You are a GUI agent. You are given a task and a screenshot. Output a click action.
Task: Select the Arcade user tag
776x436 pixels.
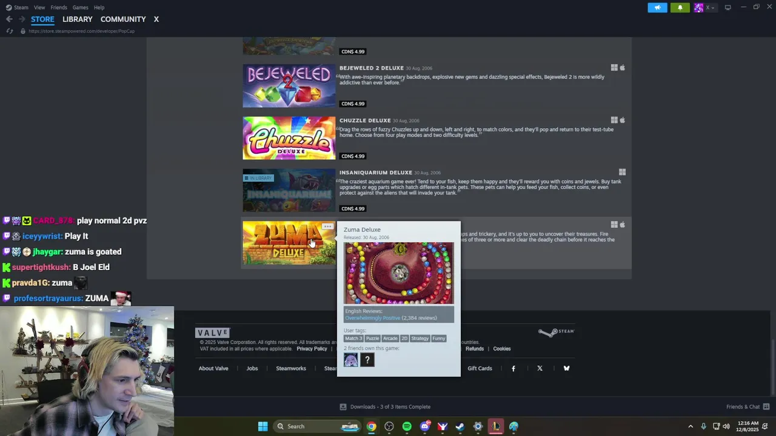pyautogui.click(x=390, y=339)
